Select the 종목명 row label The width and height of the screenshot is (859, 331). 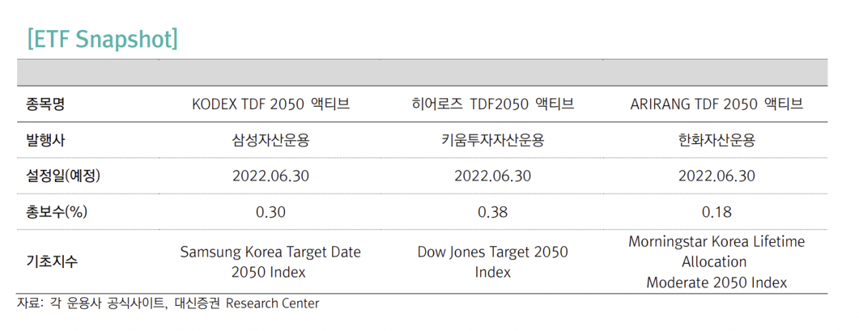(x=45, y=104)
